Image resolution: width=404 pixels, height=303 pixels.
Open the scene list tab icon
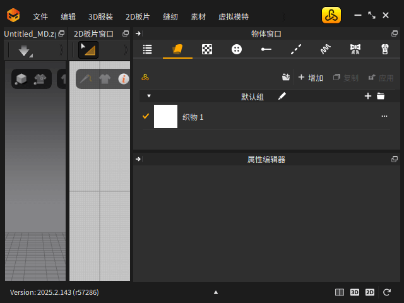point(148,49)
